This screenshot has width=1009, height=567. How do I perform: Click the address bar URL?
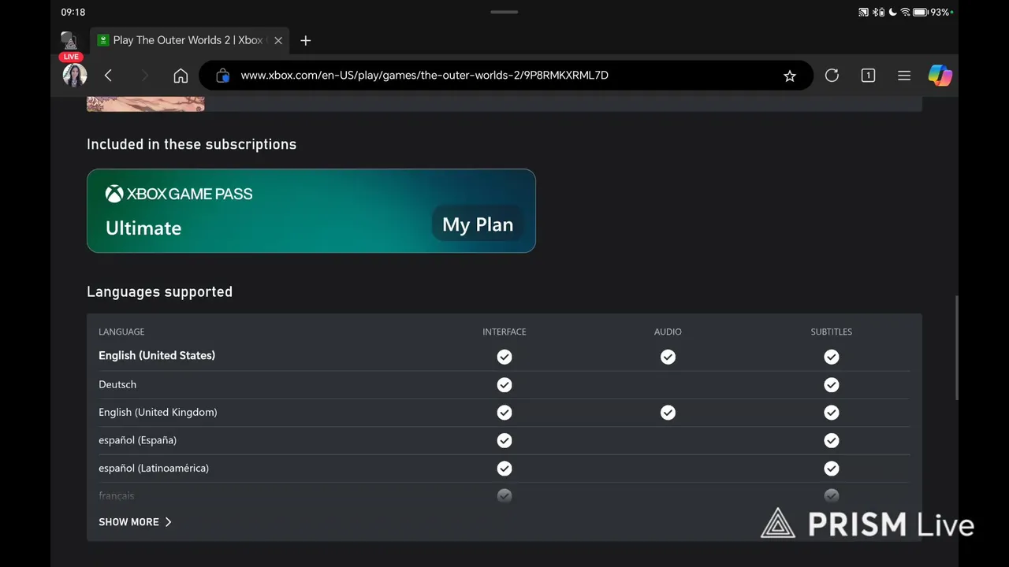[424, 76]
